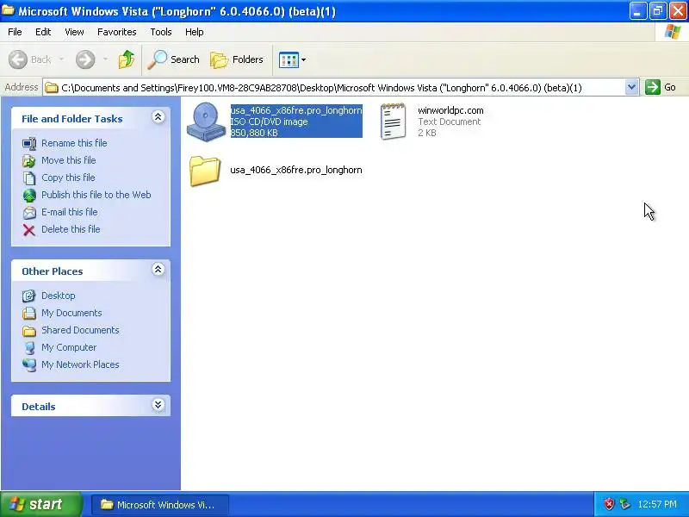Open the Views dropdown arrow
The image size is (689, 517).
click(303, 59)
